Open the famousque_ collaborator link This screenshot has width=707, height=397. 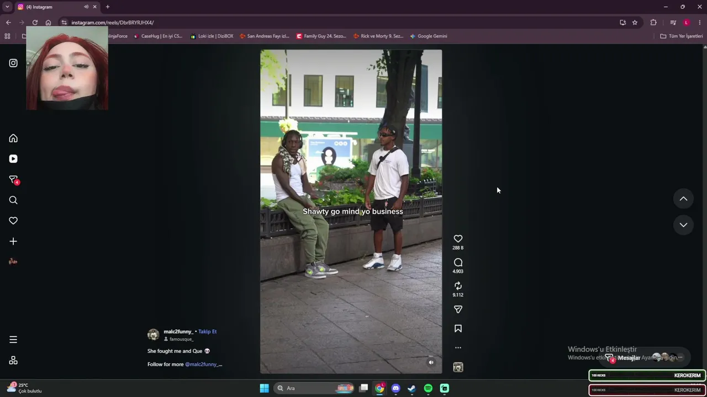pyautogui.click(x=181, y=339)
